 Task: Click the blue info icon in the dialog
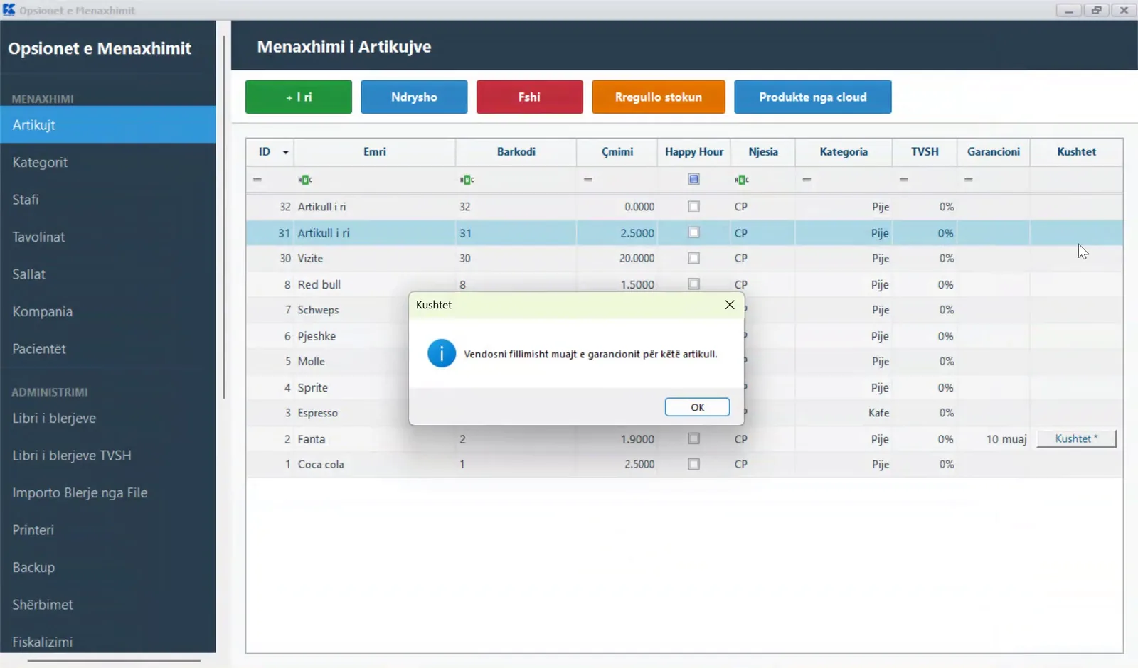click(x=441, y=353)
